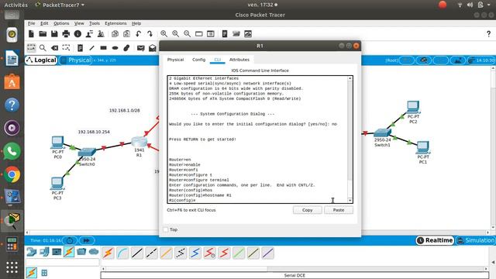This screenshot has width=496, height=279.
Task: Click the CLI scrollbar down arrow
Action: click(350, 200)
